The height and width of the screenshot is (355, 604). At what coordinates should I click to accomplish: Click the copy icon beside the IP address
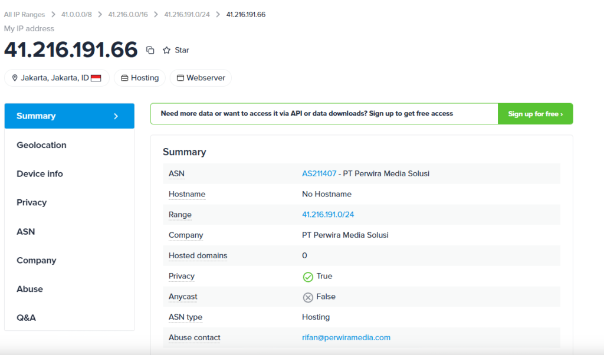(x=150, y=50)
